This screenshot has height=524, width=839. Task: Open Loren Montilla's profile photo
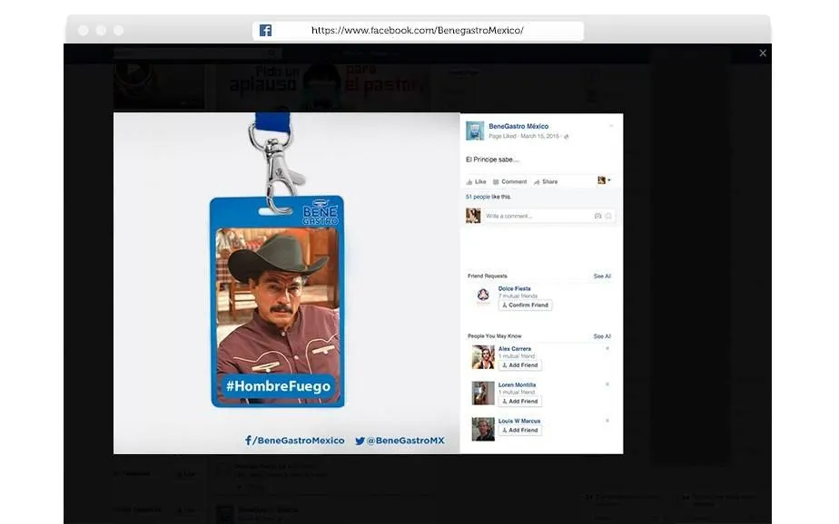[x=483, y=393]
